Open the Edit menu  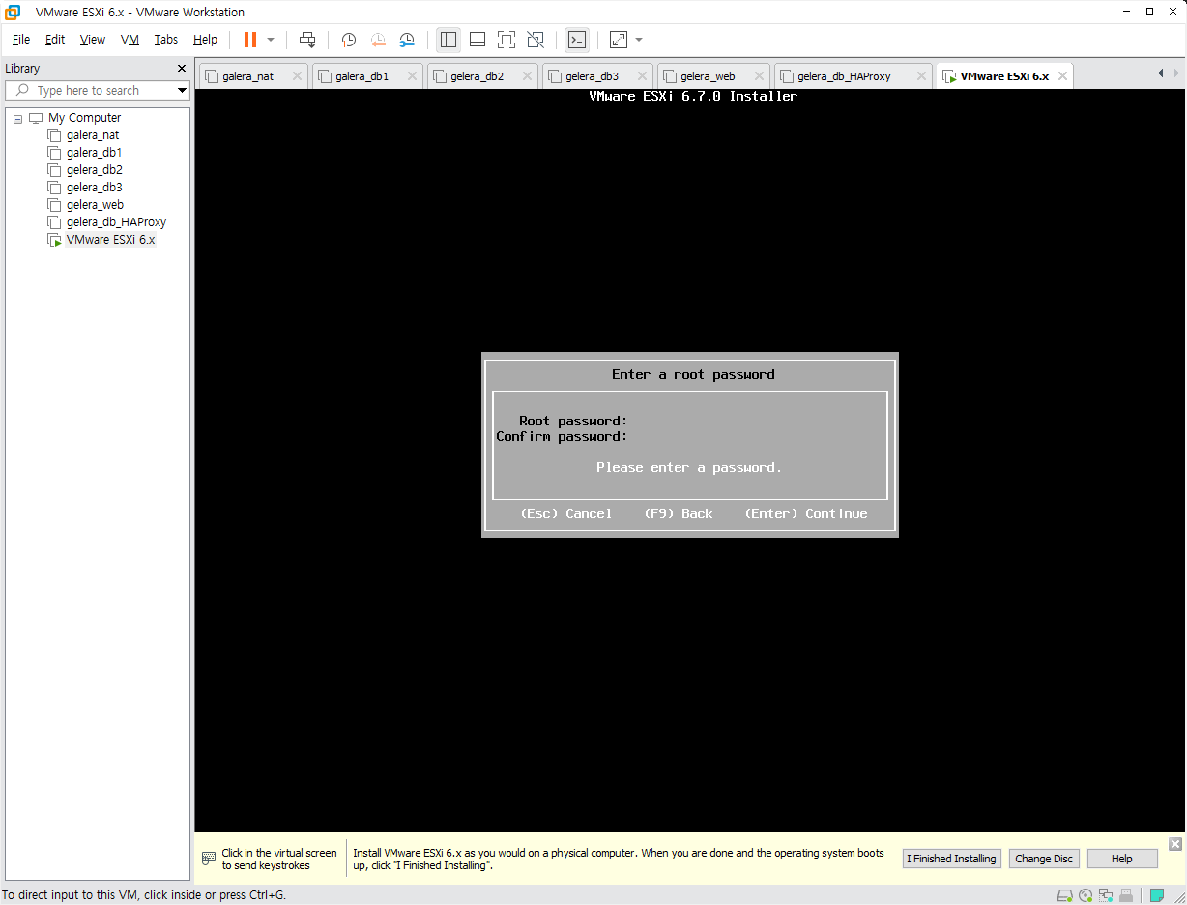coord(55,40)
